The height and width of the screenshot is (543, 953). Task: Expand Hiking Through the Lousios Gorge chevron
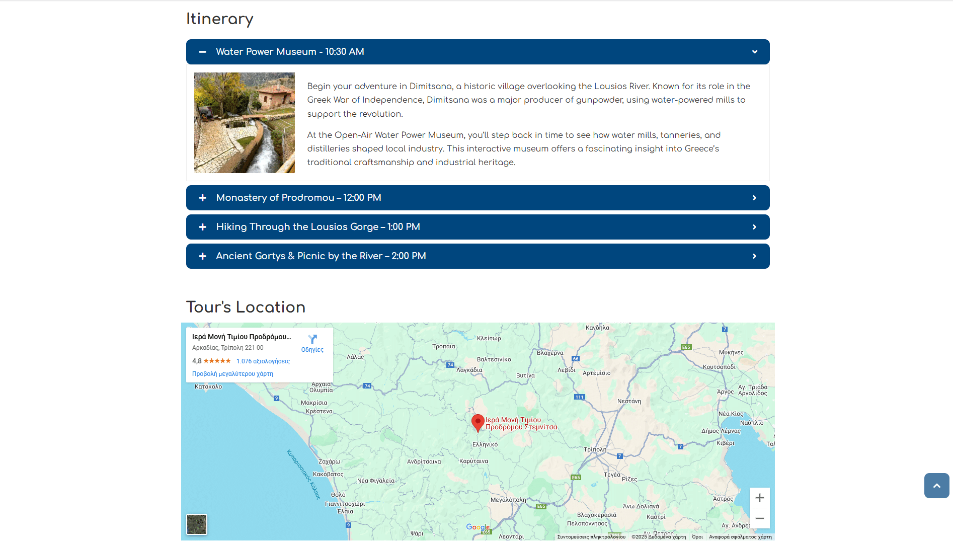click(x=754, y=227)
